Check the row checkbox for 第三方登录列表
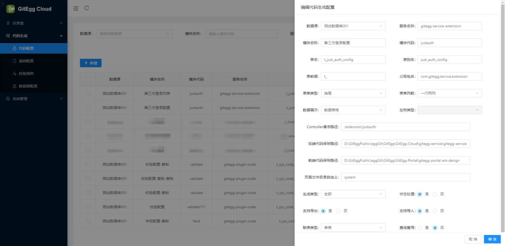505x246 pixels. (88, 94)
